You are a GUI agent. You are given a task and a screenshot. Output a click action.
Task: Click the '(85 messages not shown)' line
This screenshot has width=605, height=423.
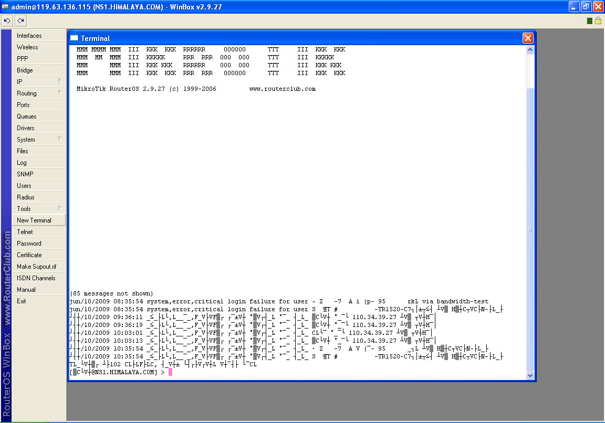point(111,293)
